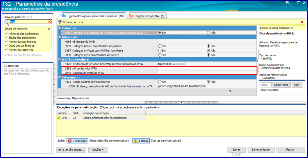Switch to 'Parâmetros por filial' tab
The width and height of the screenshot is (308, 158).
tap(147, 16)
